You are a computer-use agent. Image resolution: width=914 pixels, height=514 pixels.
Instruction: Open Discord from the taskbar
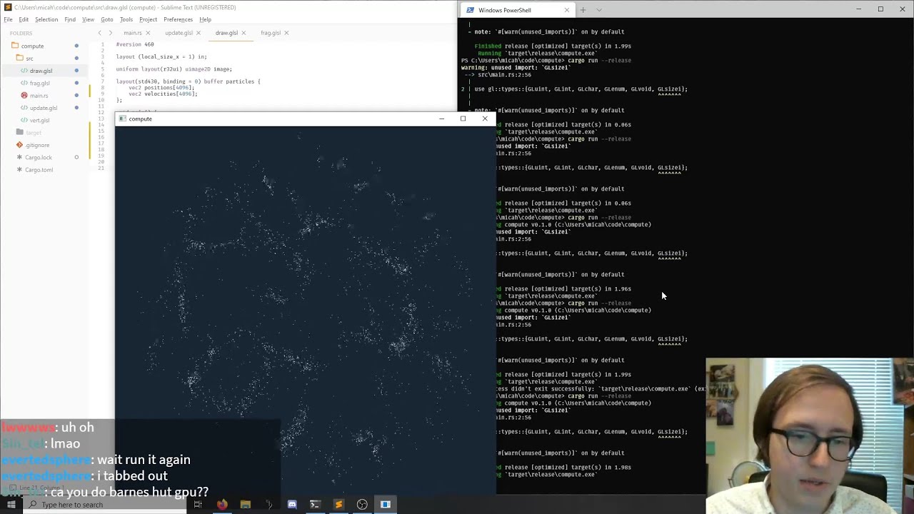[x=292, y=505]
